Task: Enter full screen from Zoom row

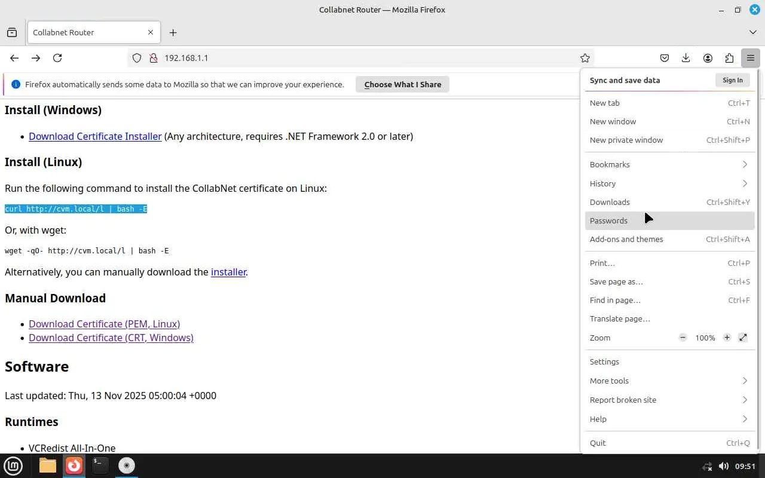Action: pyautogui.click(x=743, y=338)
